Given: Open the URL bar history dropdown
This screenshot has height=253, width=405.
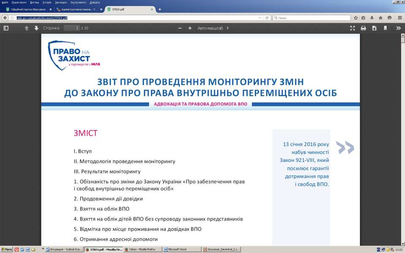Looking at the screenshot, I should pos(260,18).
